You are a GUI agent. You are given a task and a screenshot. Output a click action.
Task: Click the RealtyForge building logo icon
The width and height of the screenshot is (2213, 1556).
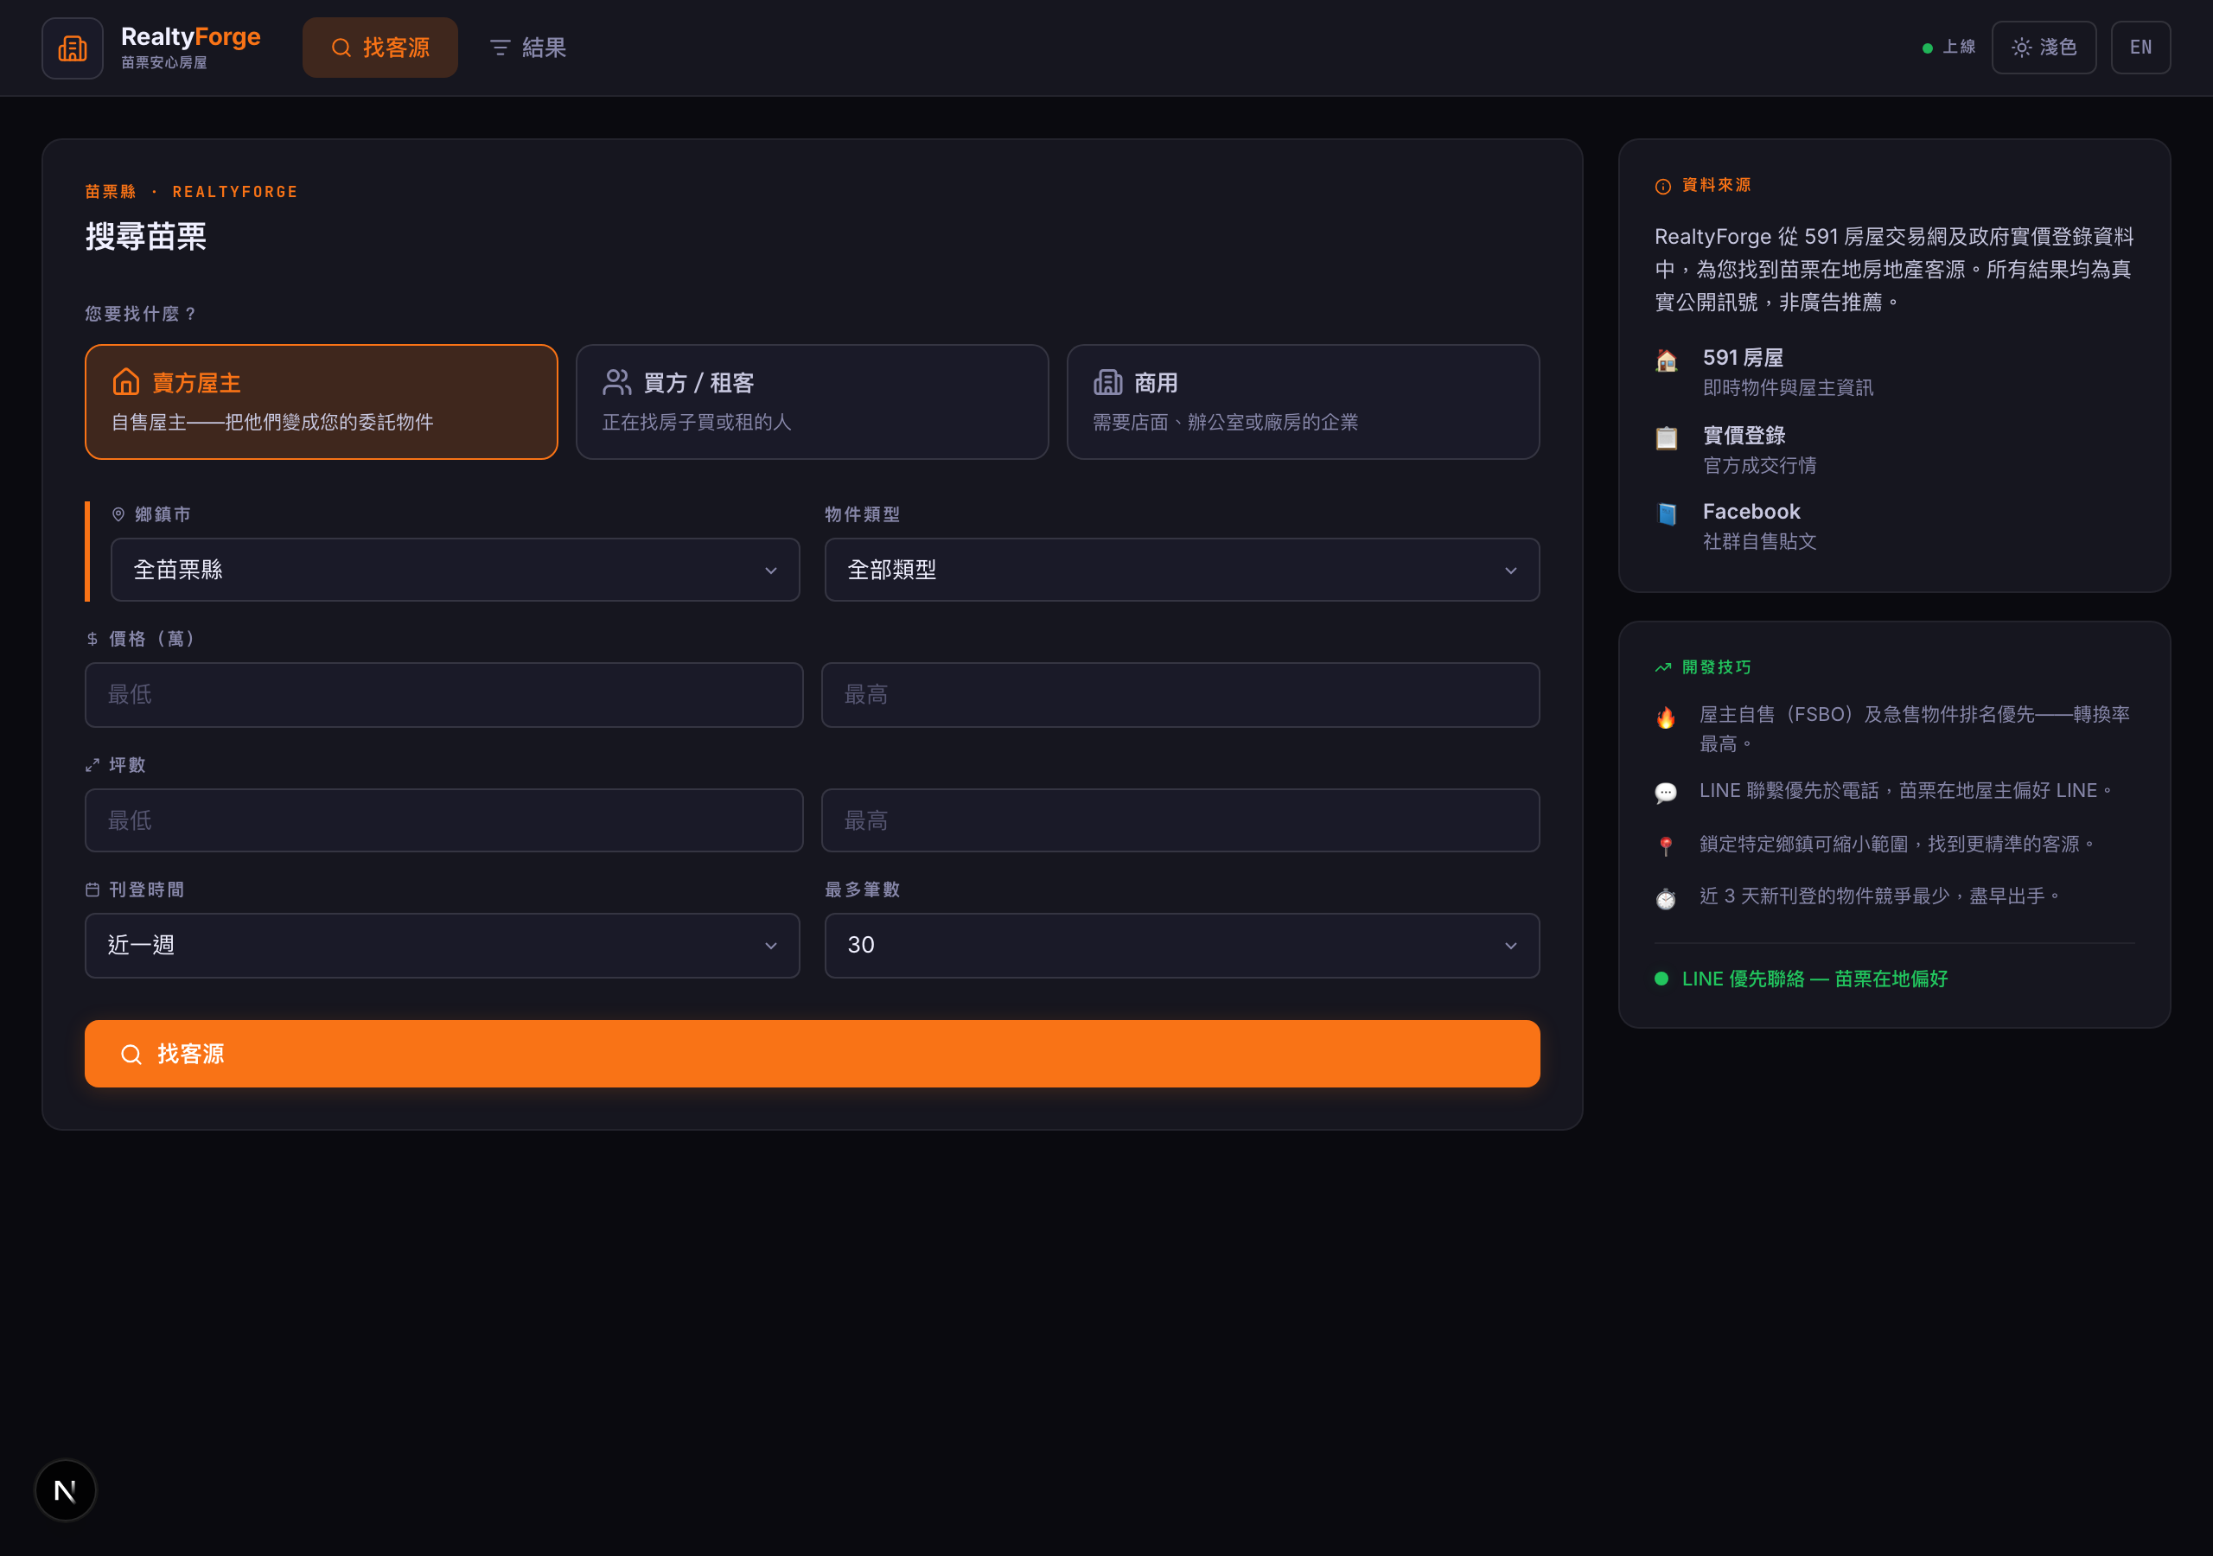pyautogui.click(x=73, y=48)
